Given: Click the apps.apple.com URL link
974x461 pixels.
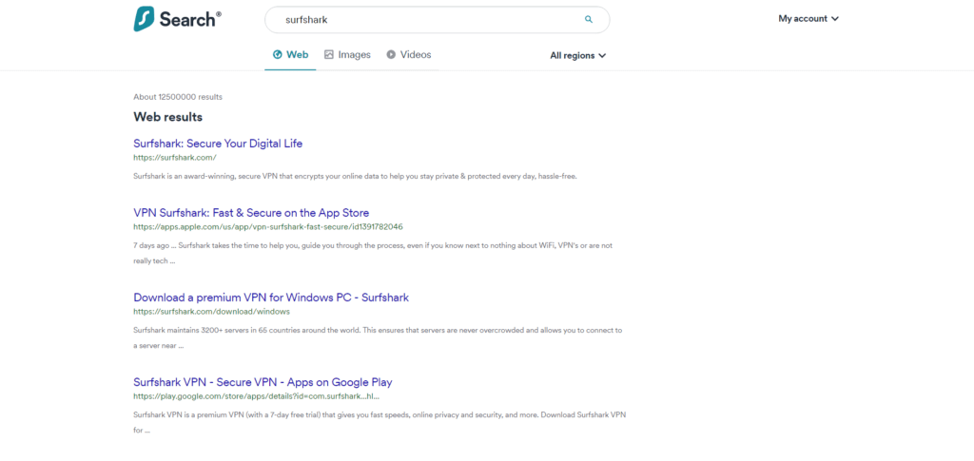Looking at the screenshot, I should coord(267,227).
